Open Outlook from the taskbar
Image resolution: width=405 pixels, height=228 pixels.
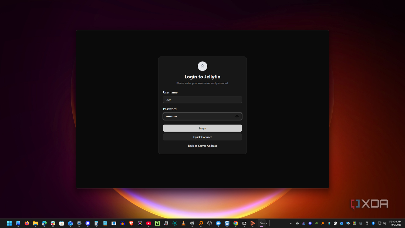click(70, 223)
